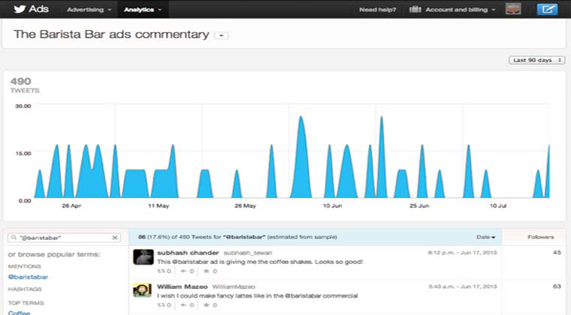Click the TOP TERMS heading
This screenshot has width=571, height=315.
26,303
